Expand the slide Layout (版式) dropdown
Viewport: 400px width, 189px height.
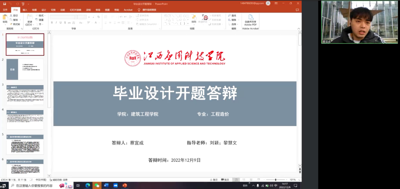[x=40, y=16]
